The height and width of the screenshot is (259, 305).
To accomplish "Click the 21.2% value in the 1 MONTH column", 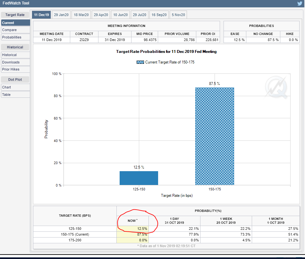I will point(293,240).
